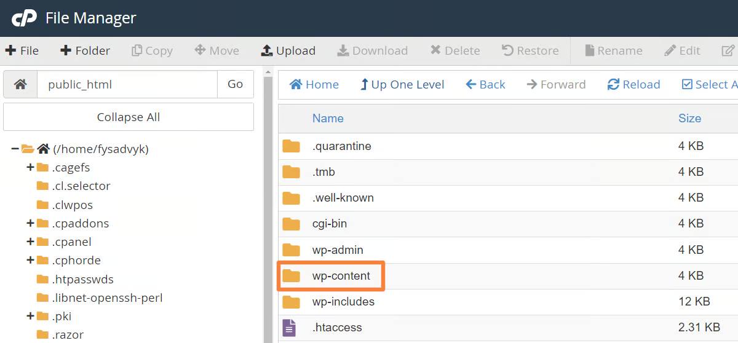Expand the .cpanel tree node

[30, 242]
